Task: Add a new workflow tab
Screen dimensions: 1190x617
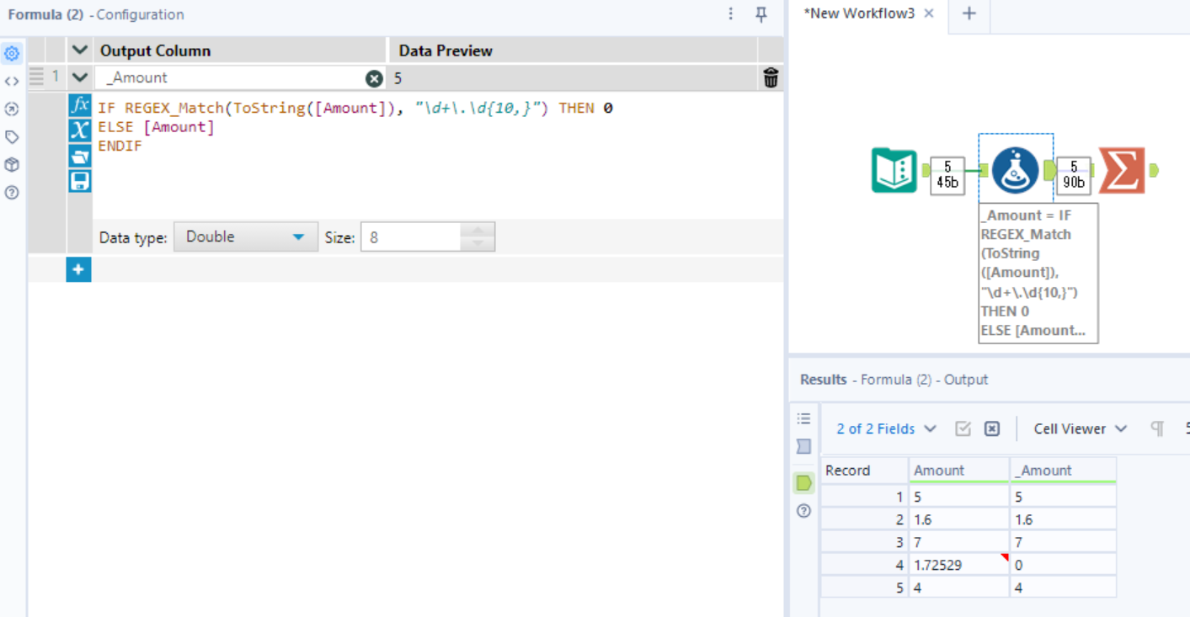Action: click(969, 13)
